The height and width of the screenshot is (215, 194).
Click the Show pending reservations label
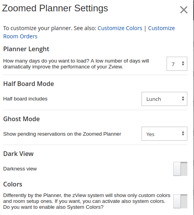(x=62, y=134)
